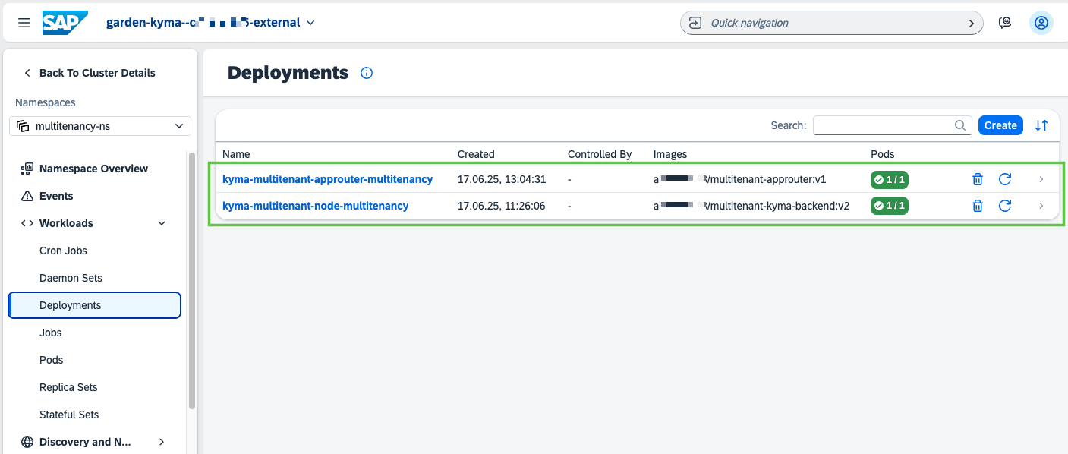Click the search magnifier icon
Image resolution: width=1068 pixels, height=454 pixels.
[960, 125]
